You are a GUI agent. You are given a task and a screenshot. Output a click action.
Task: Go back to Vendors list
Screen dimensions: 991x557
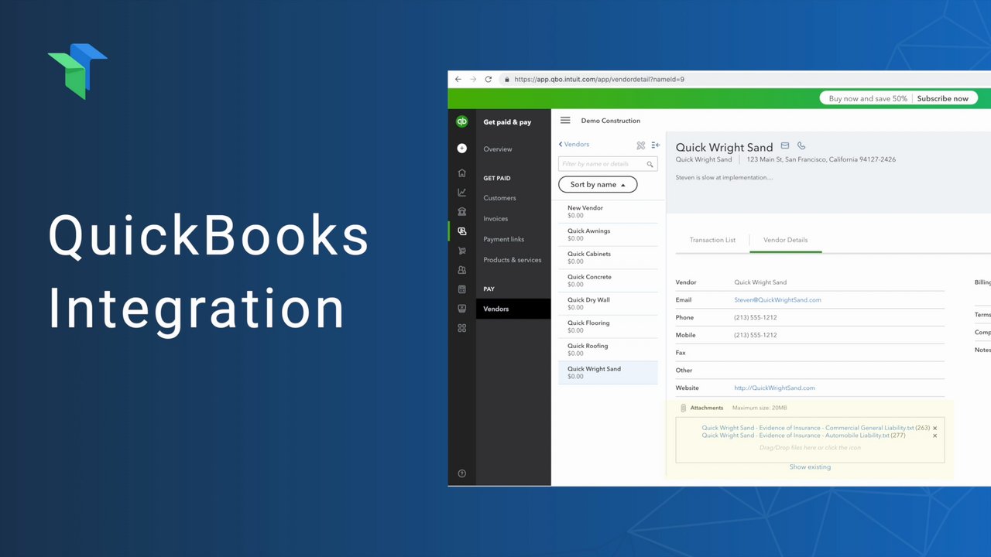[x=574, y=145]
